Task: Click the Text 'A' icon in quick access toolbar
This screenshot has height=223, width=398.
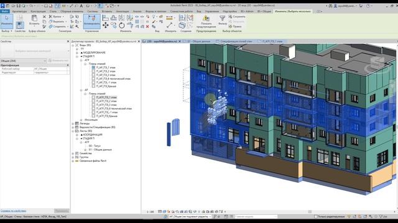Action: tap(81, 6)
